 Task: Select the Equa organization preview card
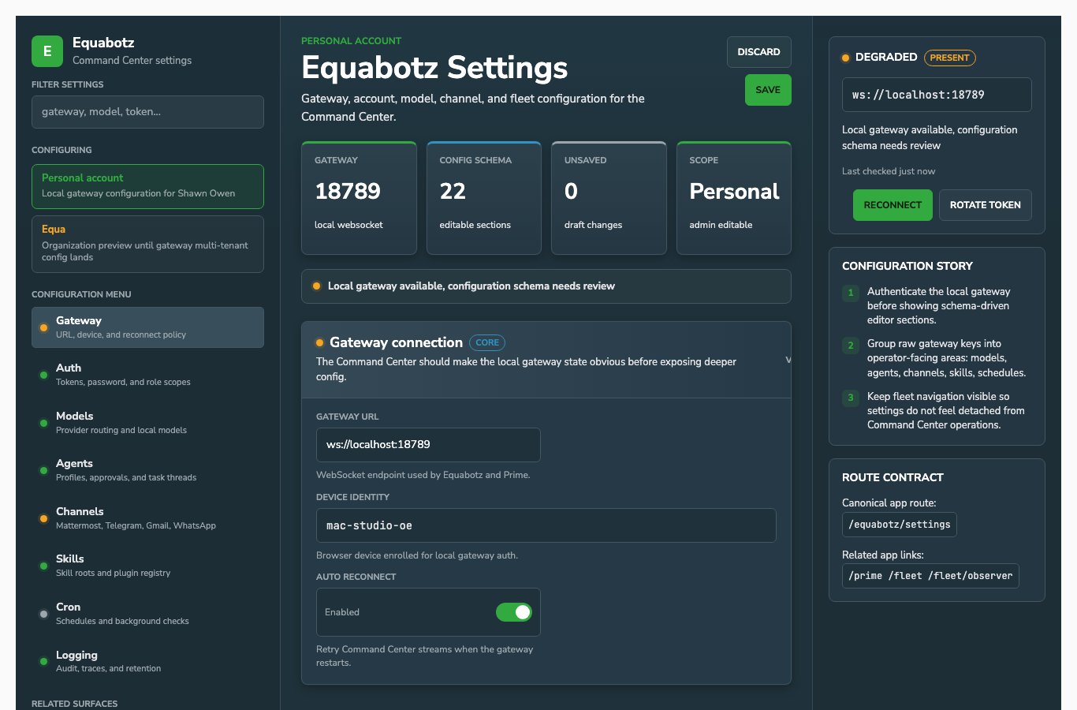click(147, 244)
